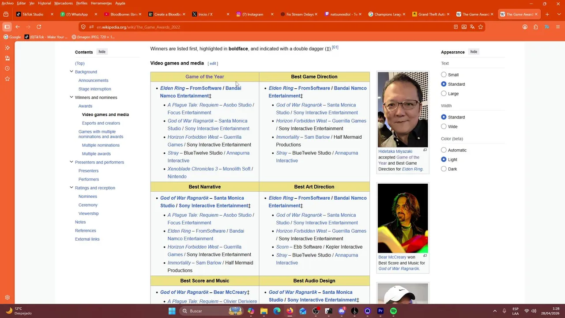Open the sidebar AI chatbot sparkle icon
The height and width of the screenshot is (318, 565).
coord(7,48)
